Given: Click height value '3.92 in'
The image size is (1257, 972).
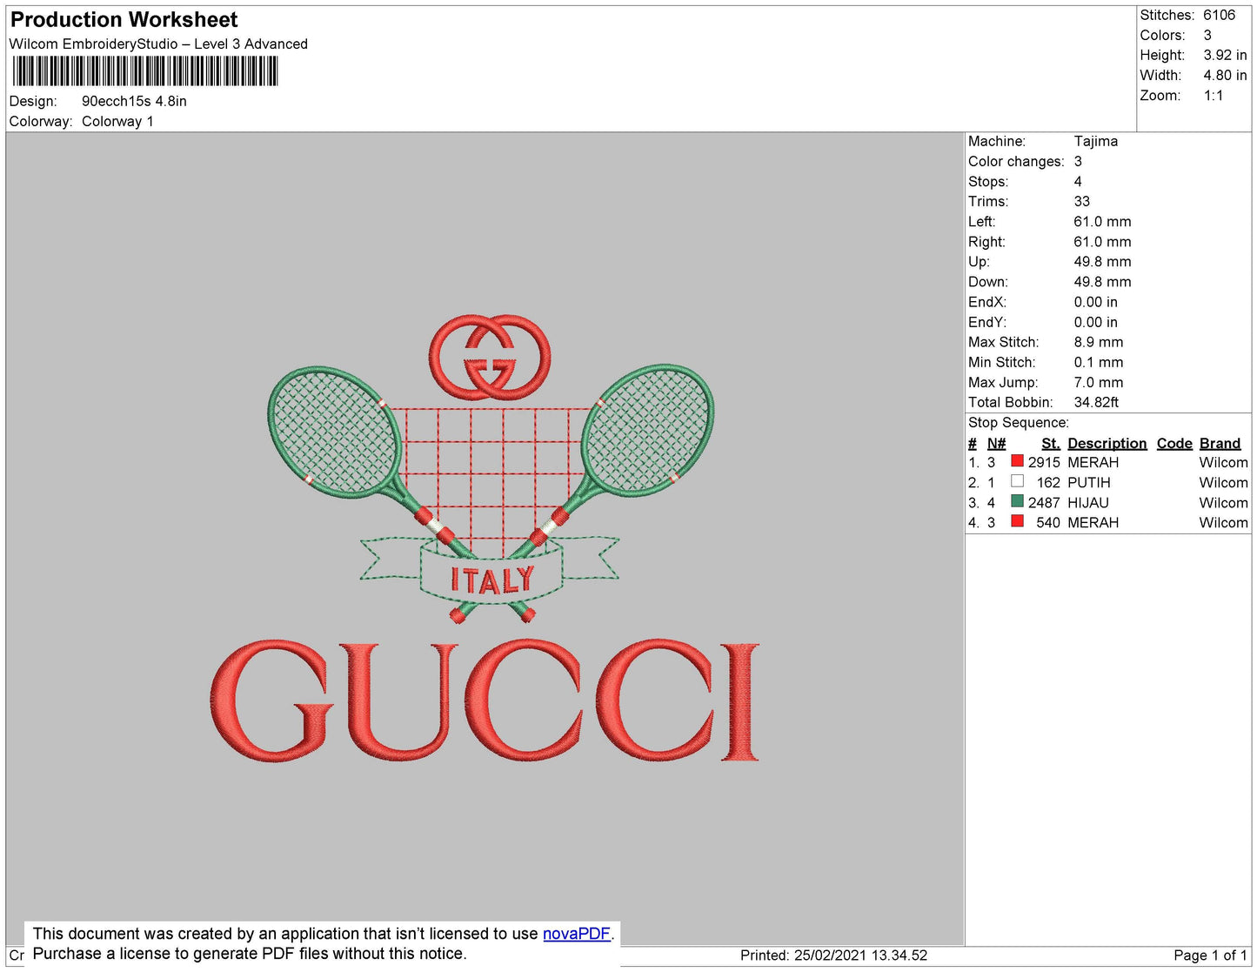Looking at the screenshot, I should coord(1225,55).
